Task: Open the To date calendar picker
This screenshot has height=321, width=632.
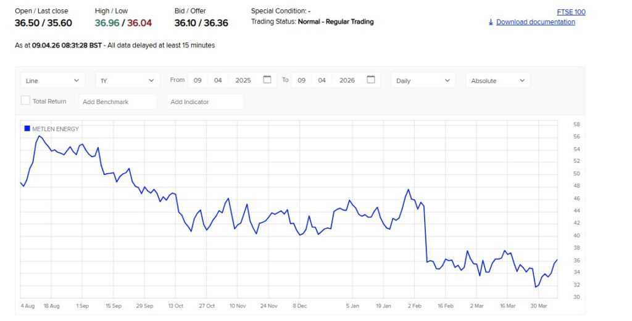Action: (x=370, y=80)
